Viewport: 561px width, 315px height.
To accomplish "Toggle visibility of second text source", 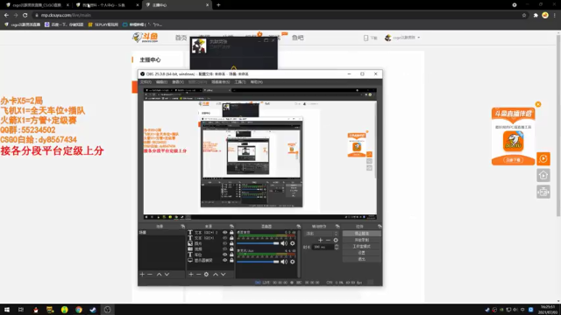I will (x=224, y=238).
